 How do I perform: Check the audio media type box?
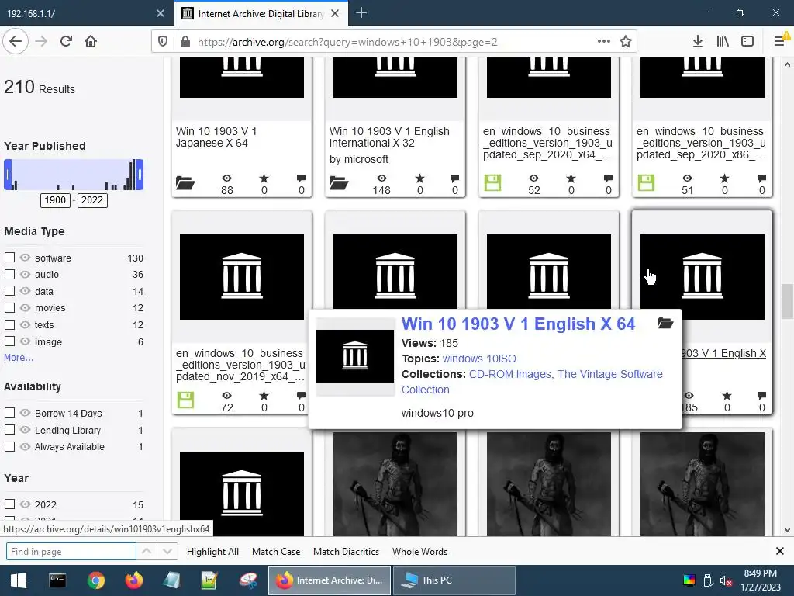point(9,274)
